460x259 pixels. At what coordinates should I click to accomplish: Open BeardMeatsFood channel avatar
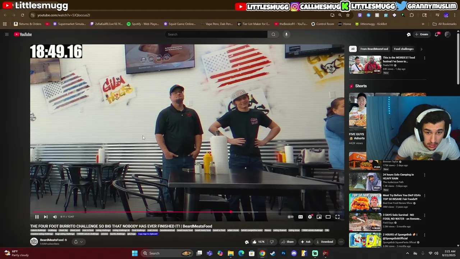click(34, 242)
